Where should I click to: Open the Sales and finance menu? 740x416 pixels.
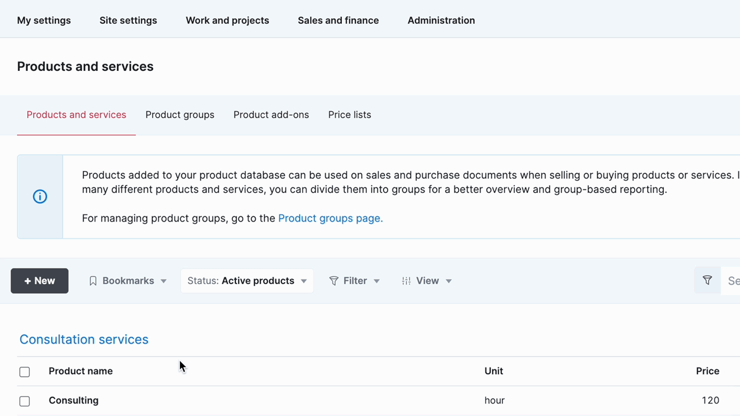(x=338, y=20)
